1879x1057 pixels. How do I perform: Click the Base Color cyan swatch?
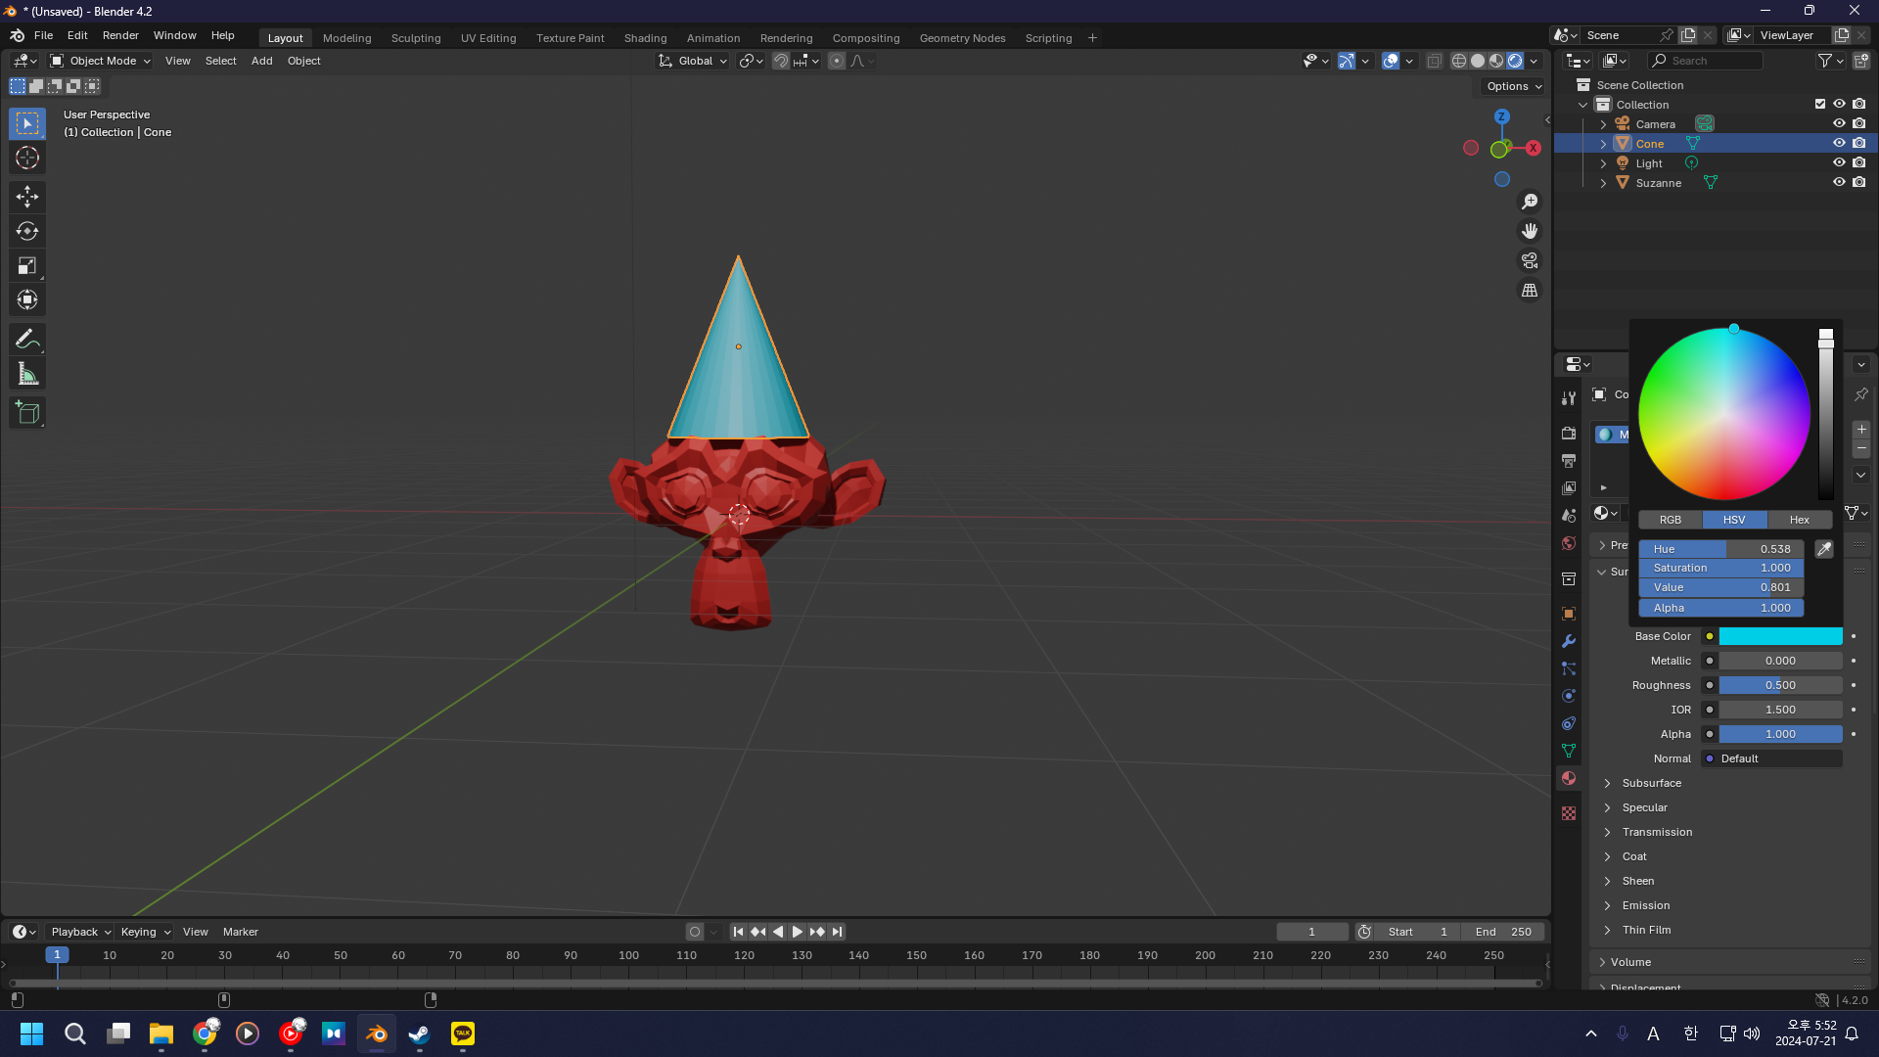(1780, 636)
